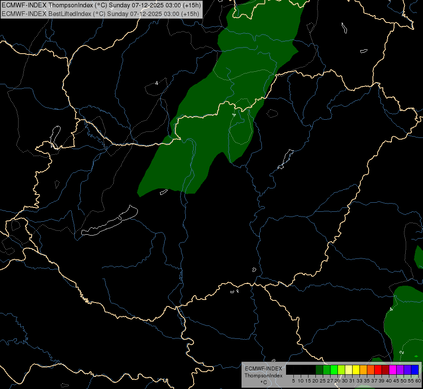
Task: Select the dark green 20–25 legend swatch
Action: point(319,370)
